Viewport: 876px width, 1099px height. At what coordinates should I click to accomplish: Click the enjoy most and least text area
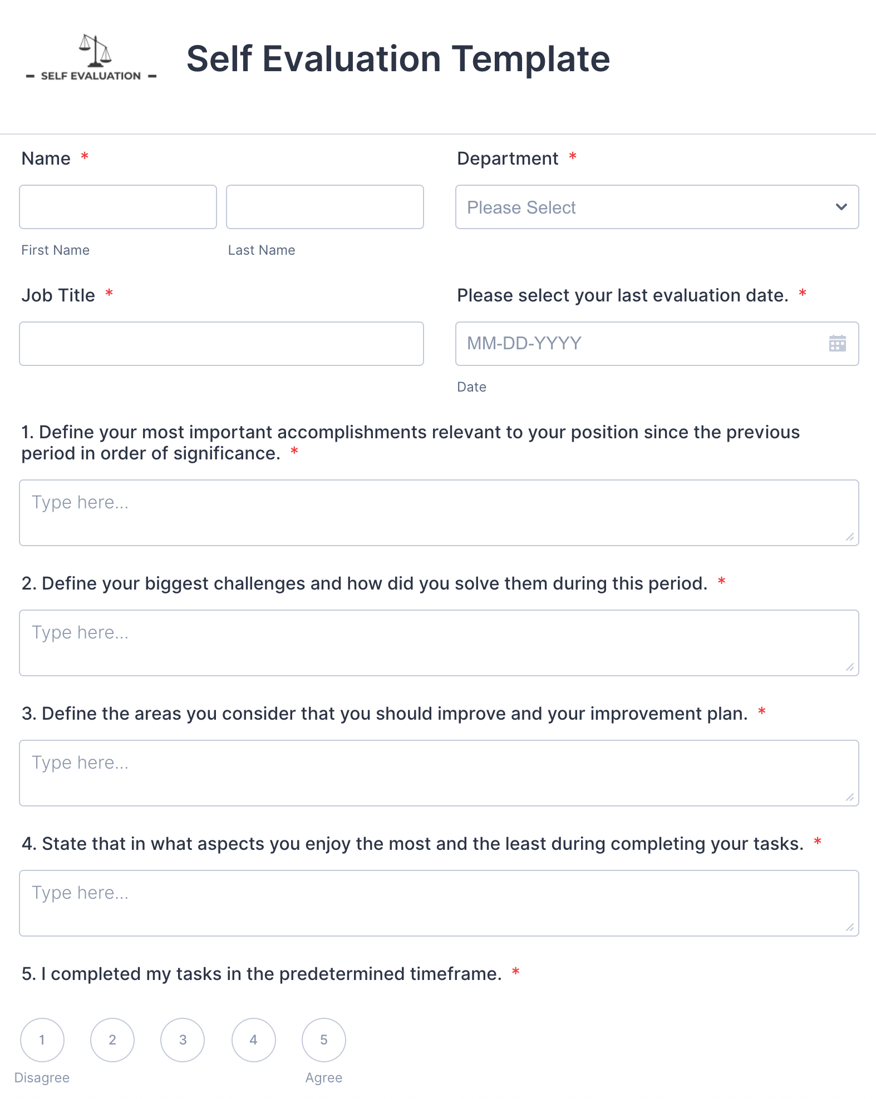coord(439,903)
